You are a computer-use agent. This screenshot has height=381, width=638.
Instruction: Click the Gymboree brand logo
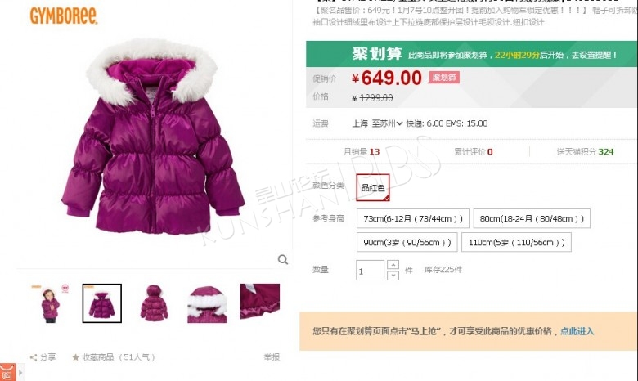(64, 16)
